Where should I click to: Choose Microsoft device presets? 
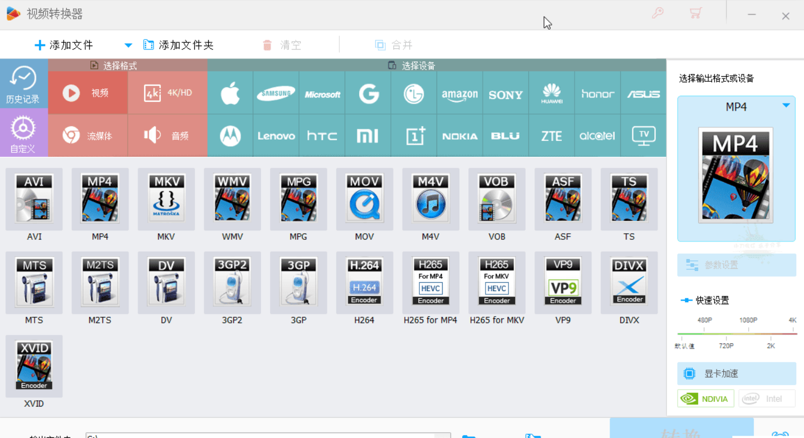(x=322, y=93)
